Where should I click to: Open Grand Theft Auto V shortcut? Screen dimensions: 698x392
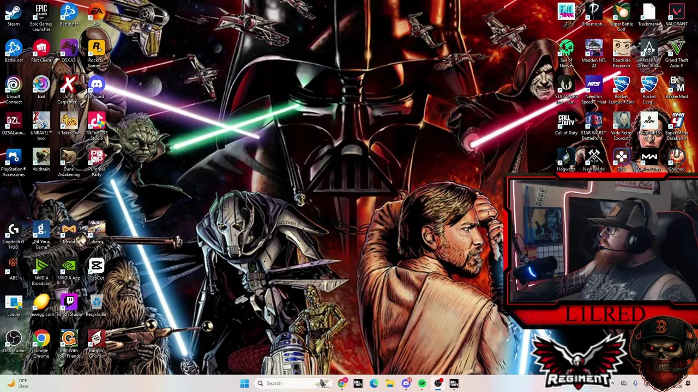tap(677, 54)
